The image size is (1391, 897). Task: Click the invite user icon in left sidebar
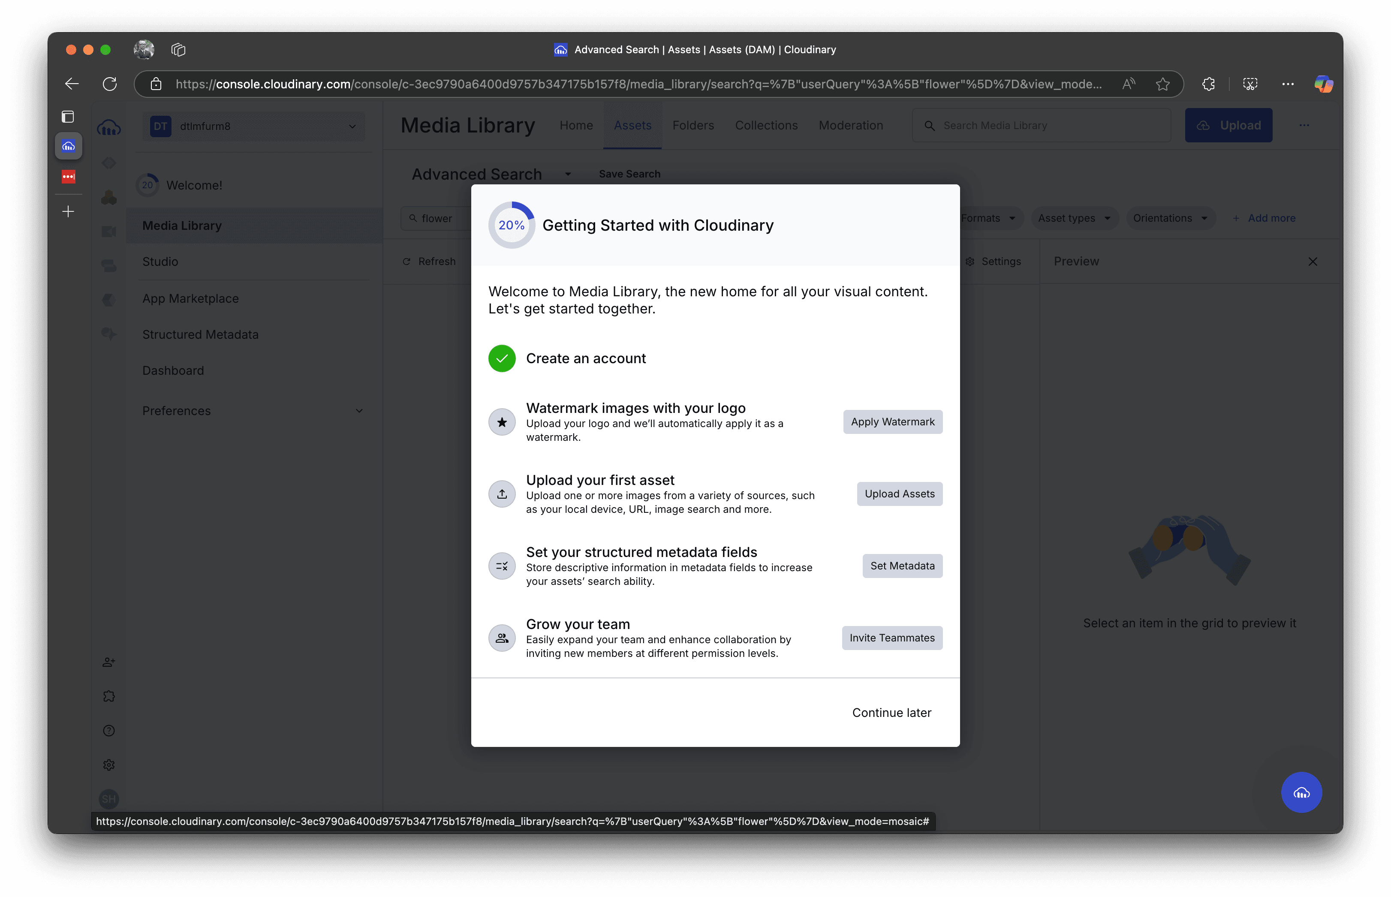109,662
